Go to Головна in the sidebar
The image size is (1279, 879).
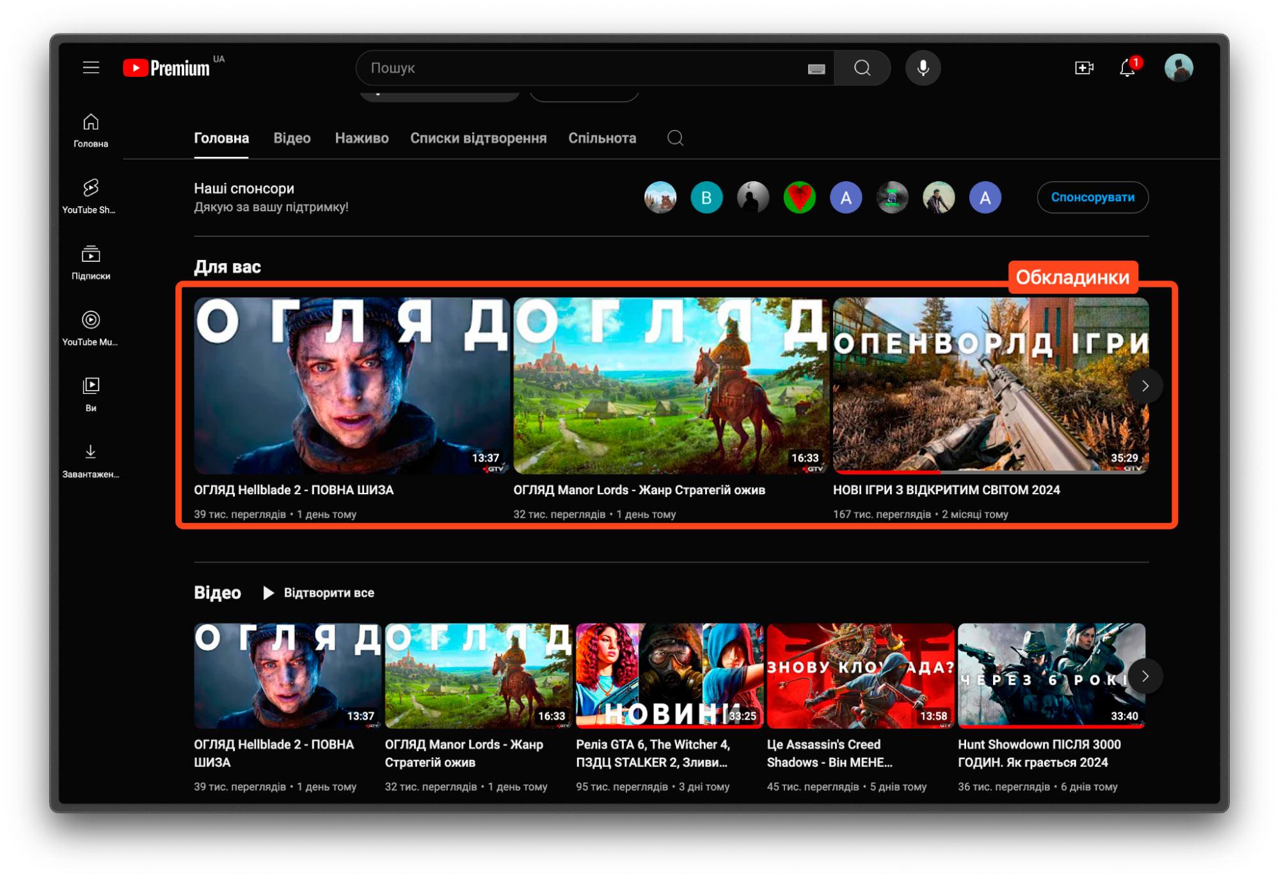click(91, 130)
